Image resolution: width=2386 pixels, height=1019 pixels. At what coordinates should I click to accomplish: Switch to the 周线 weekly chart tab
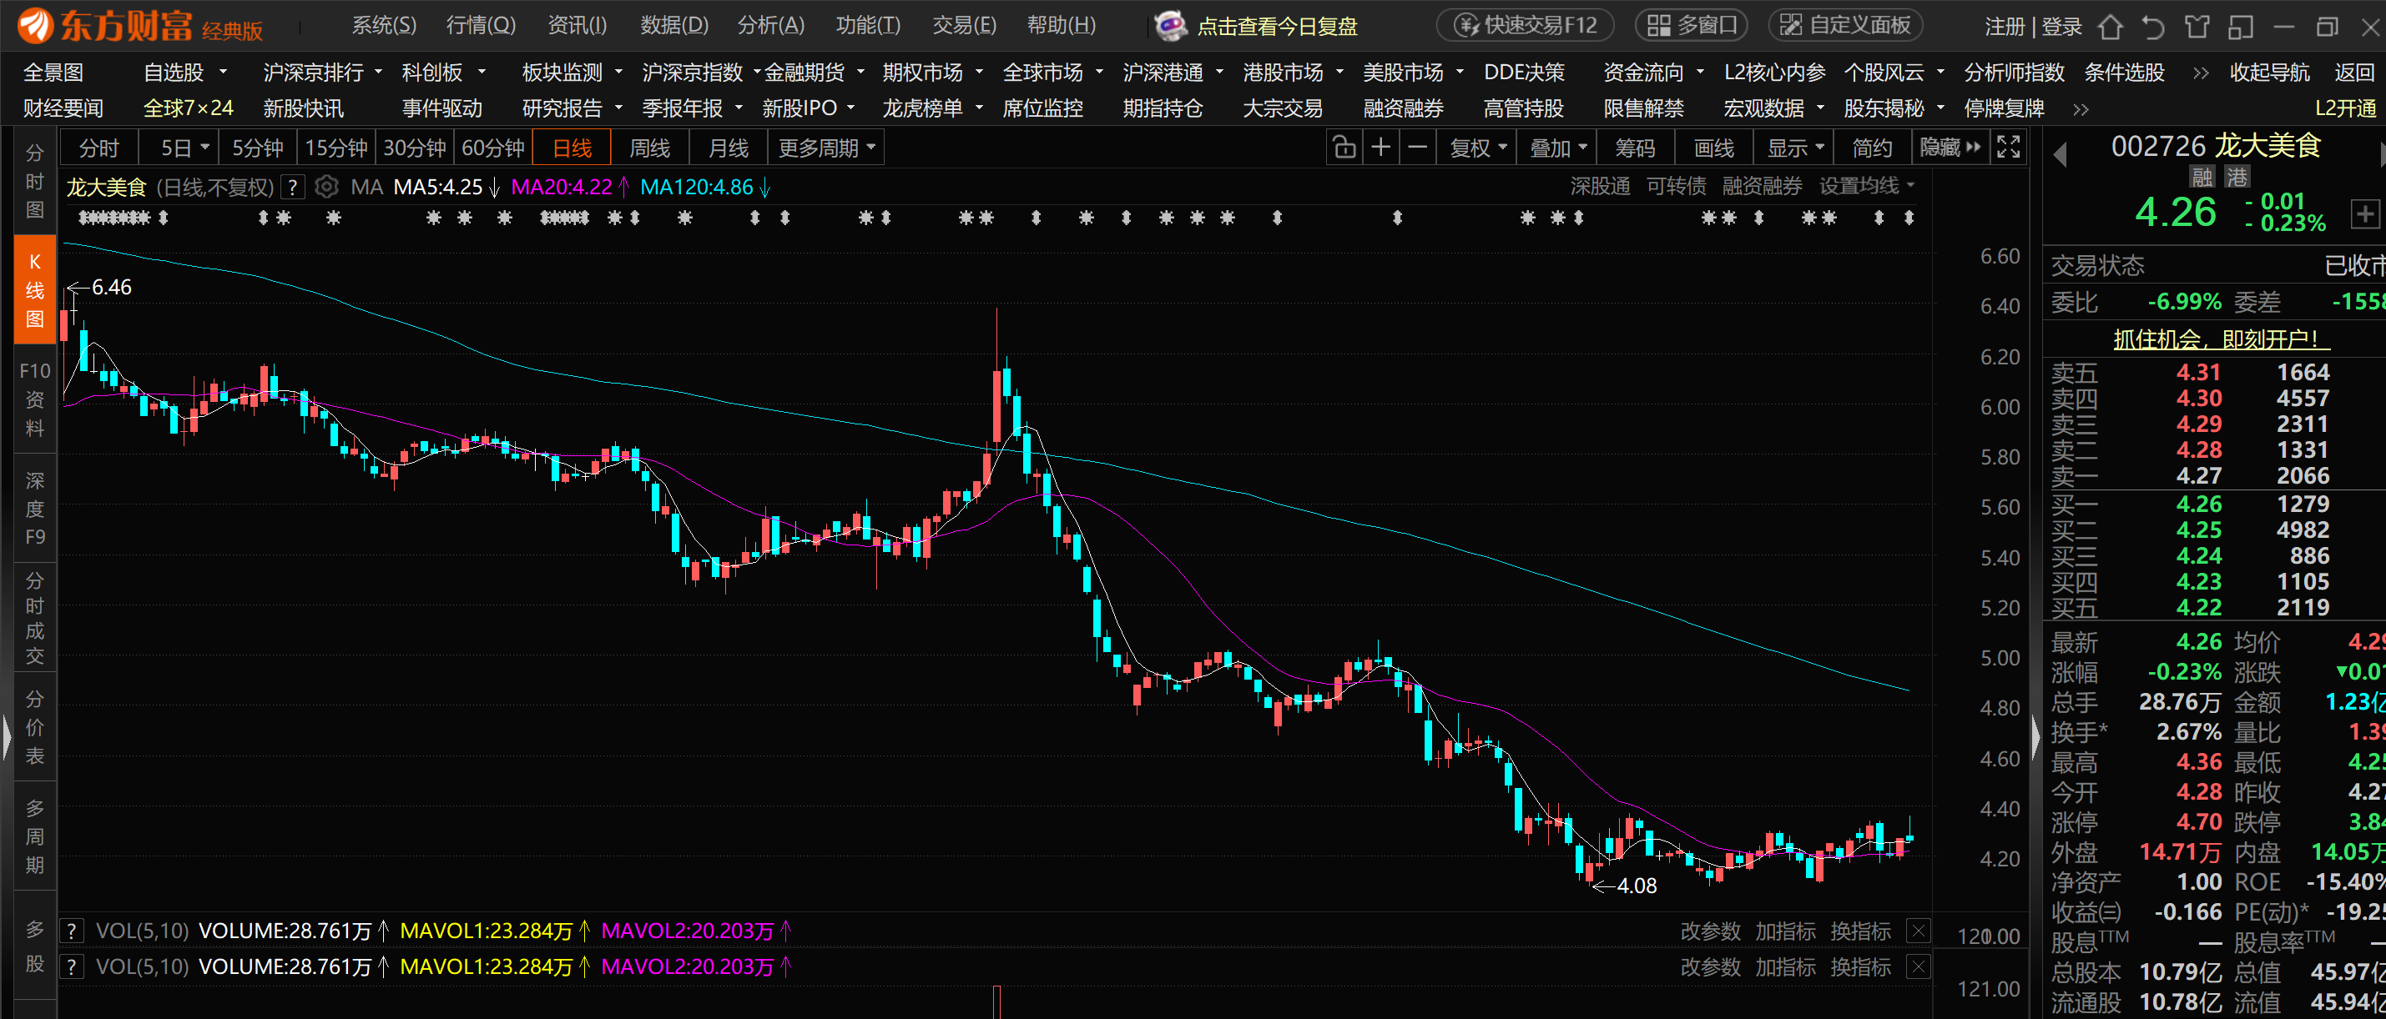pyautogui.click(x=649, y=146)
